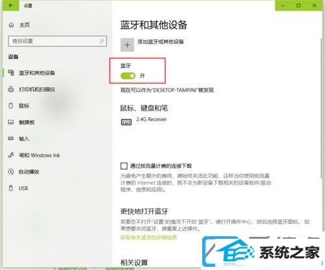This screenshot has height=270, width=325.
Task: Select the printer and scanner icon
Action: pyautogui.click(x=11, y=89)
